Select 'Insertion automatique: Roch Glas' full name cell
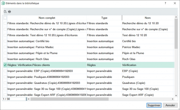The height and width of the screenshot is (110, 180). click(x=47, y=59)
